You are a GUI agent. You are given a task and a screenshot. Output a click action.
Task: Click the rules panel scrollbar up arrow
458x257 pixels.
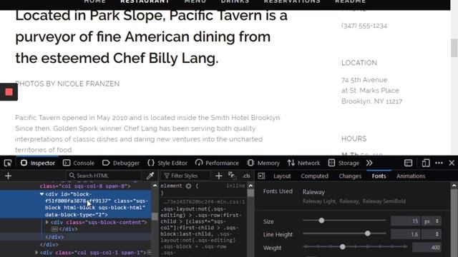[x=250, y=186]
